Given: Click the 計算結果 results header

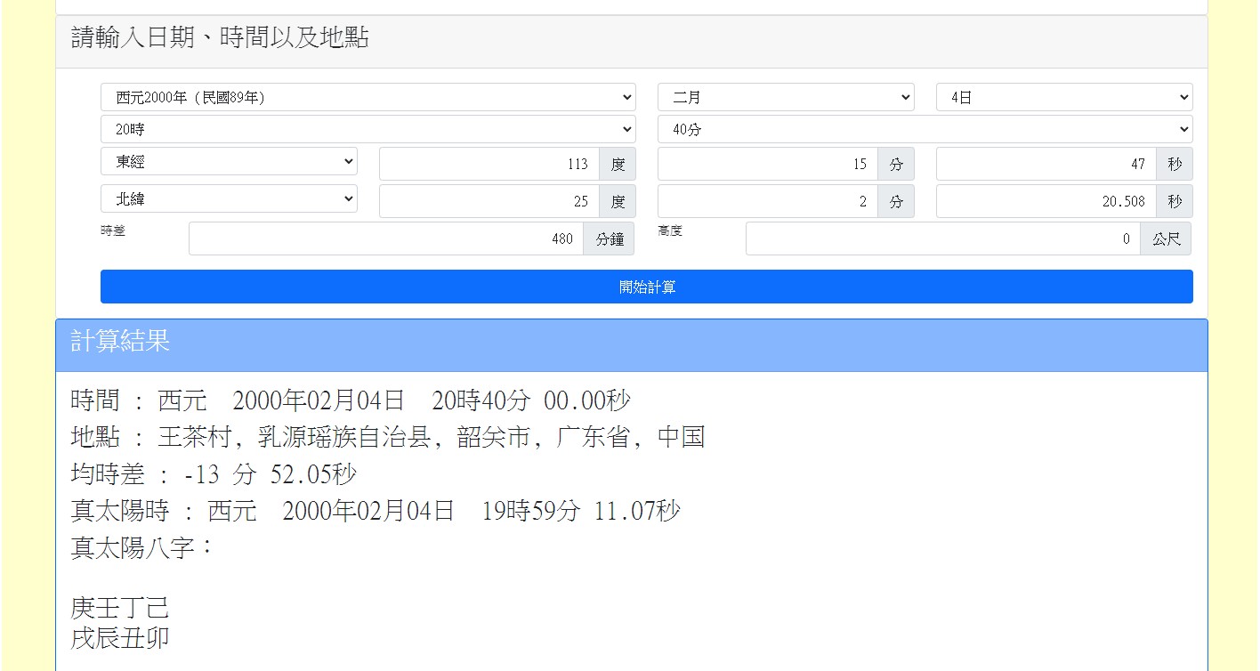Looking at the screenshot, I should (120, 342).
